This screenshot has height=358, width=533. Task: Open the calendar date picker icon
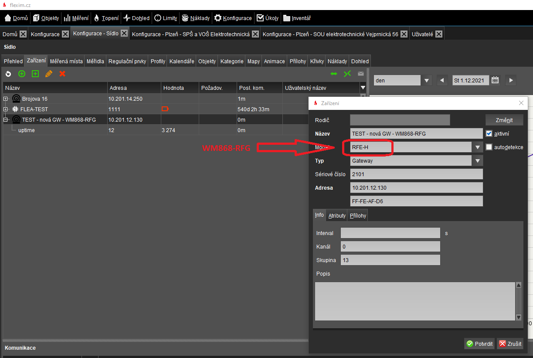[x=495, y=80]
